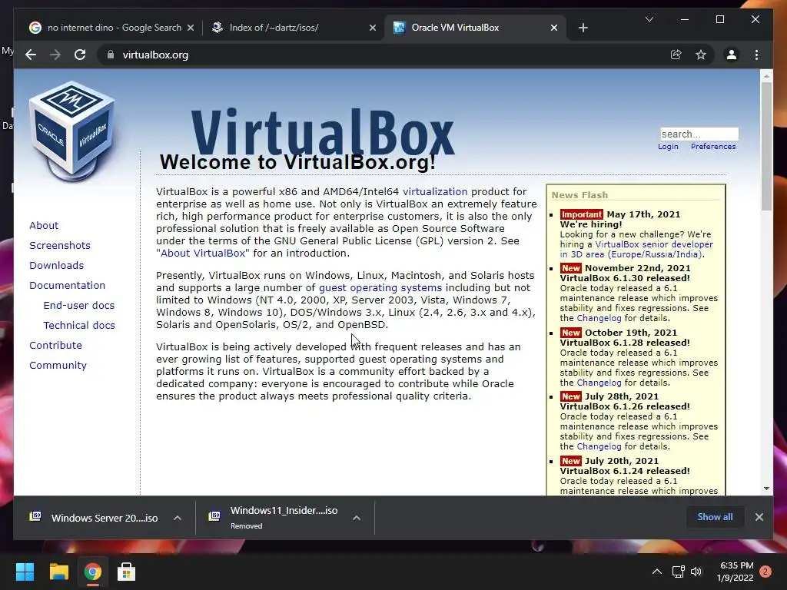
Task: Open the Changelog link for 6.1.30
Action: 599,318
